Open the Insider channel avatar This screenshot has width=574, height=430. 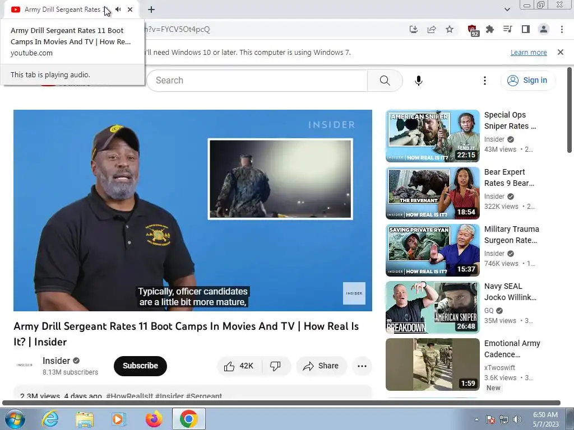25,365
